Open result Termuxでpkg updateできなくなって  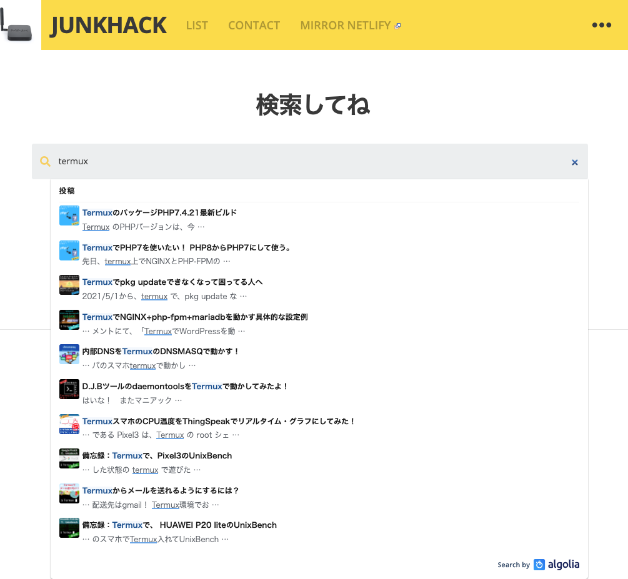[172, 282]
